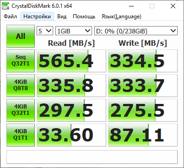Start the 4KiB Q8T8 test
The height and width of the screenshot is (168, 184).
21,86
